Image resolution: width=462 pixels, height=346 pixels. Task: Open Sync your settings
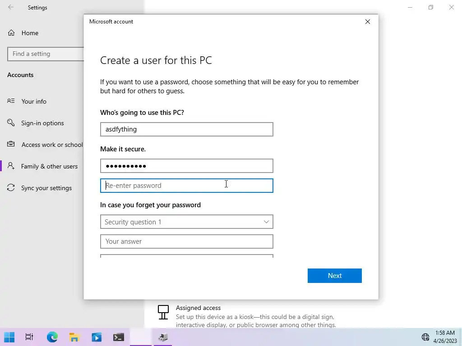[x=46, y=188]
